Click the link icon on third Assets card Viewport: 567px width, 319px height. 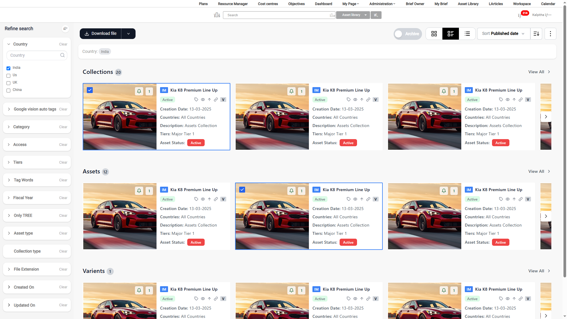coord(521,199)
